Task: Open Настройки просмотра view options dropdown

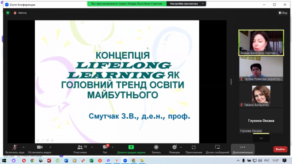Action: point(187,4)
